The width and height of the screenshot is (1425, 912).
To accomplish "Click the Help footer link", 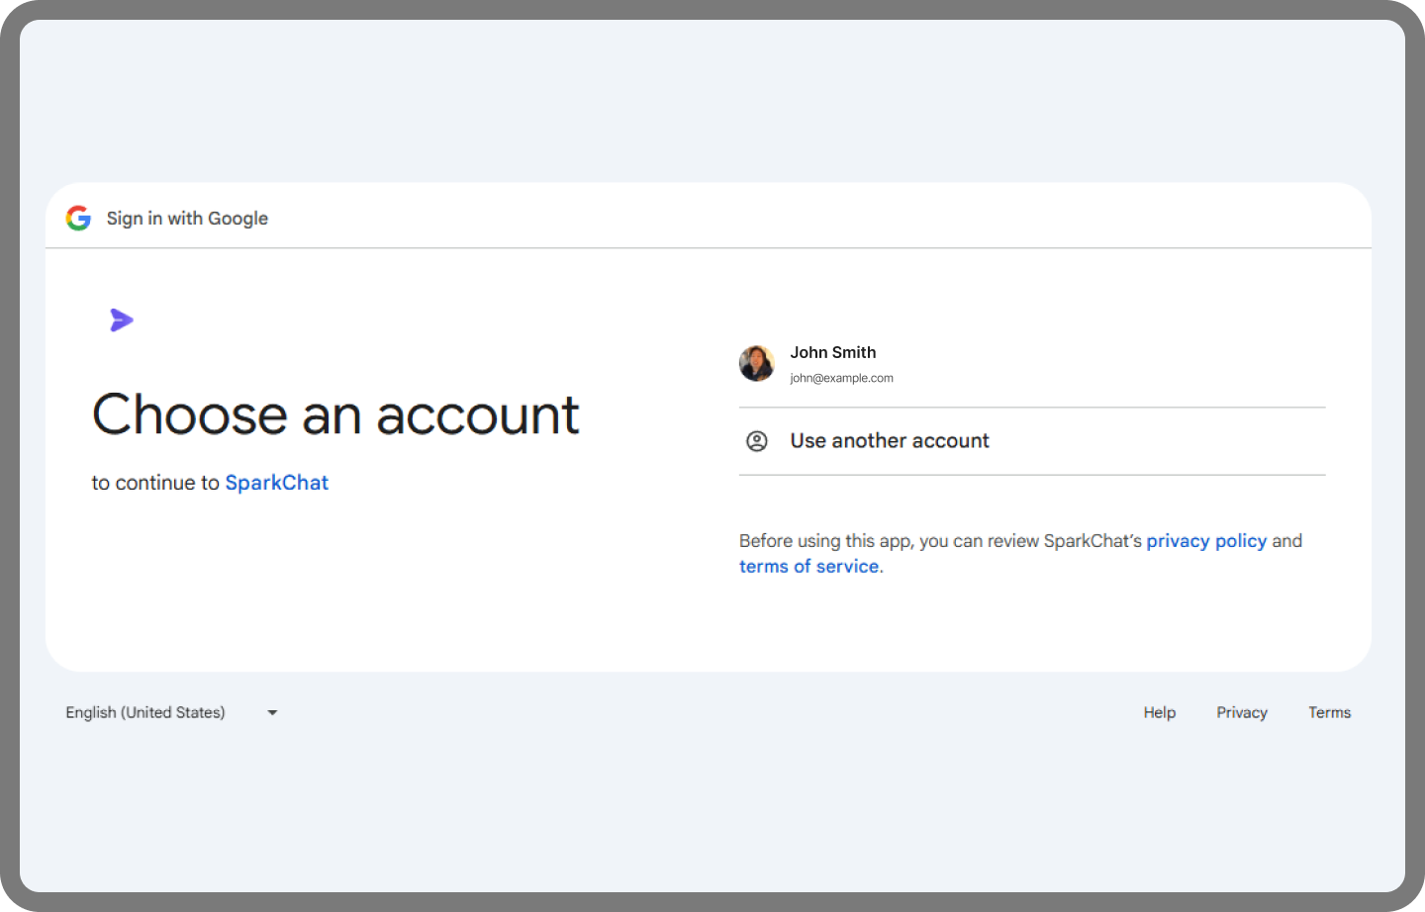I will pos(1159,712).
